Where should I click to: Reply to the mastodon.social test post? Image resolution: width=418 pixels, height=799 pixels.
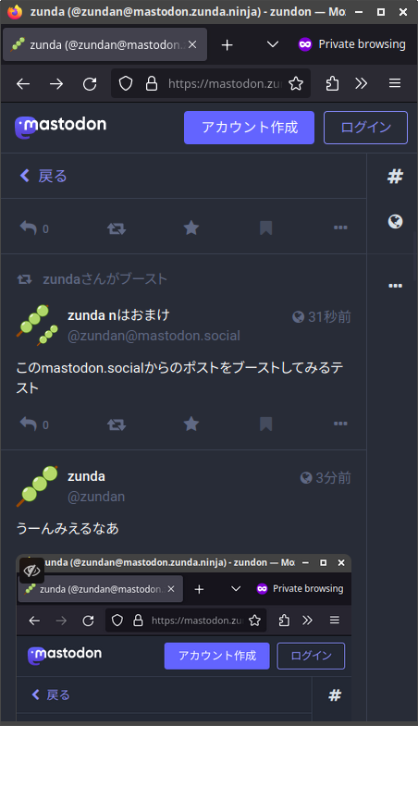tap(33, 424)
